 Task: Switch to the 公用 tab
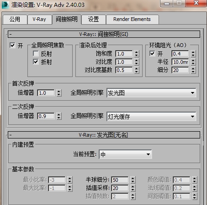[x=15, y=20]
